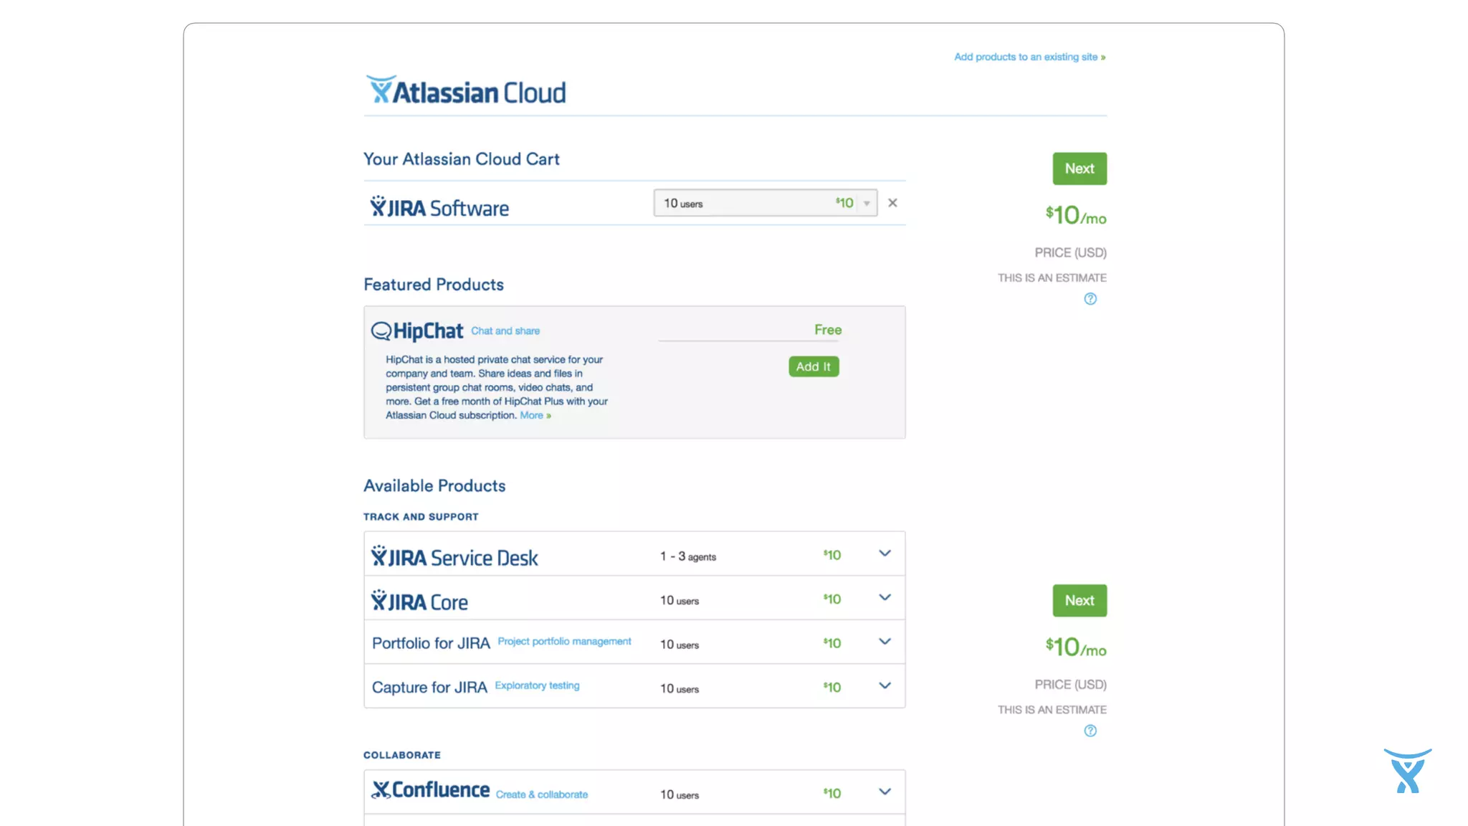Image resolution: width=1468 pixels, height=826 pixels.
Task: Click the lower green Next button
Action: (1079, 600)
